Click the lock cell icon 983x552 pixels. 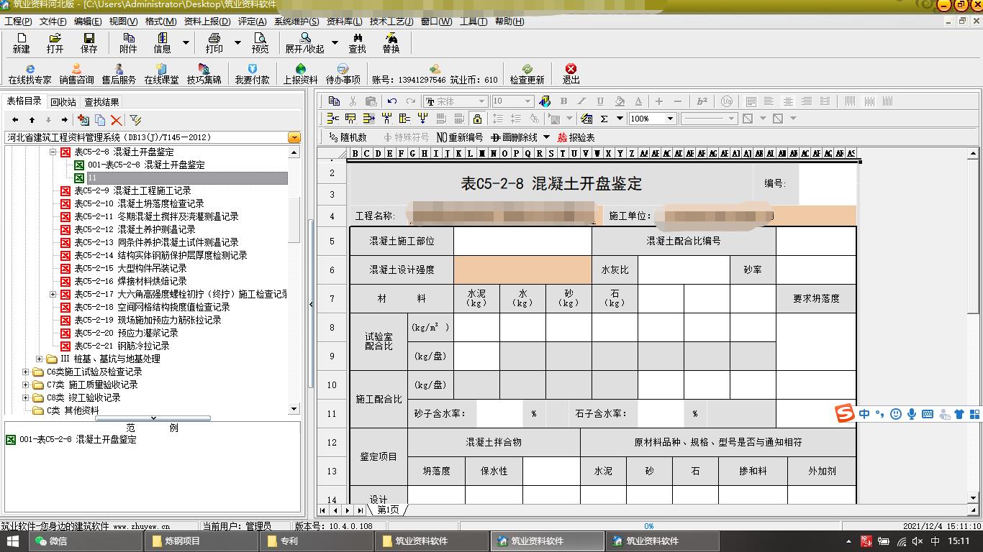(477, 119)
